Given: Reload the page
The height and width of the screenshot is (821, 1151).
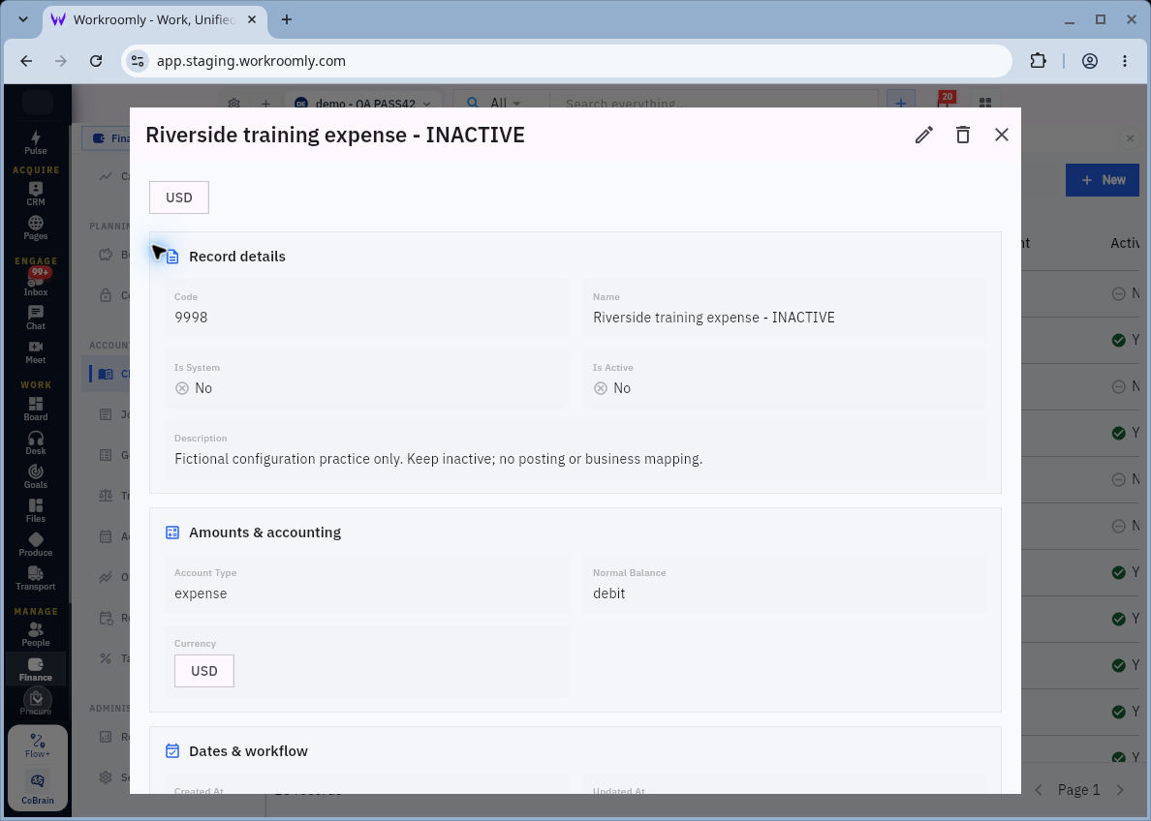Looking at the screenshot, I should tap(96, 61).
